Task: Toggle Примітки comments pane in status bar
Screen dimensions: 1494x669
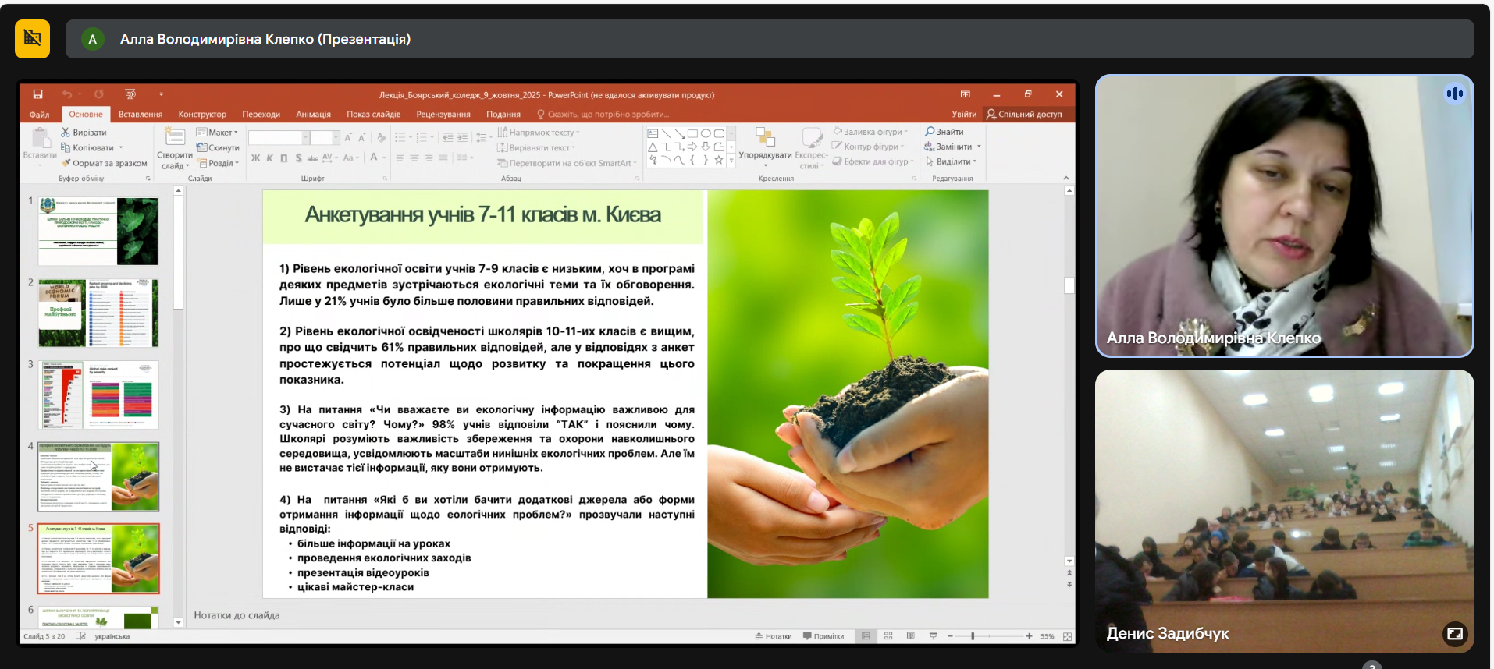Action: coord(823,636)
